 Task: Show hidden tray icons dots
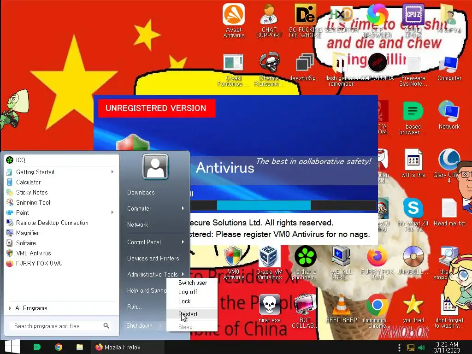[x=399, y=348]
